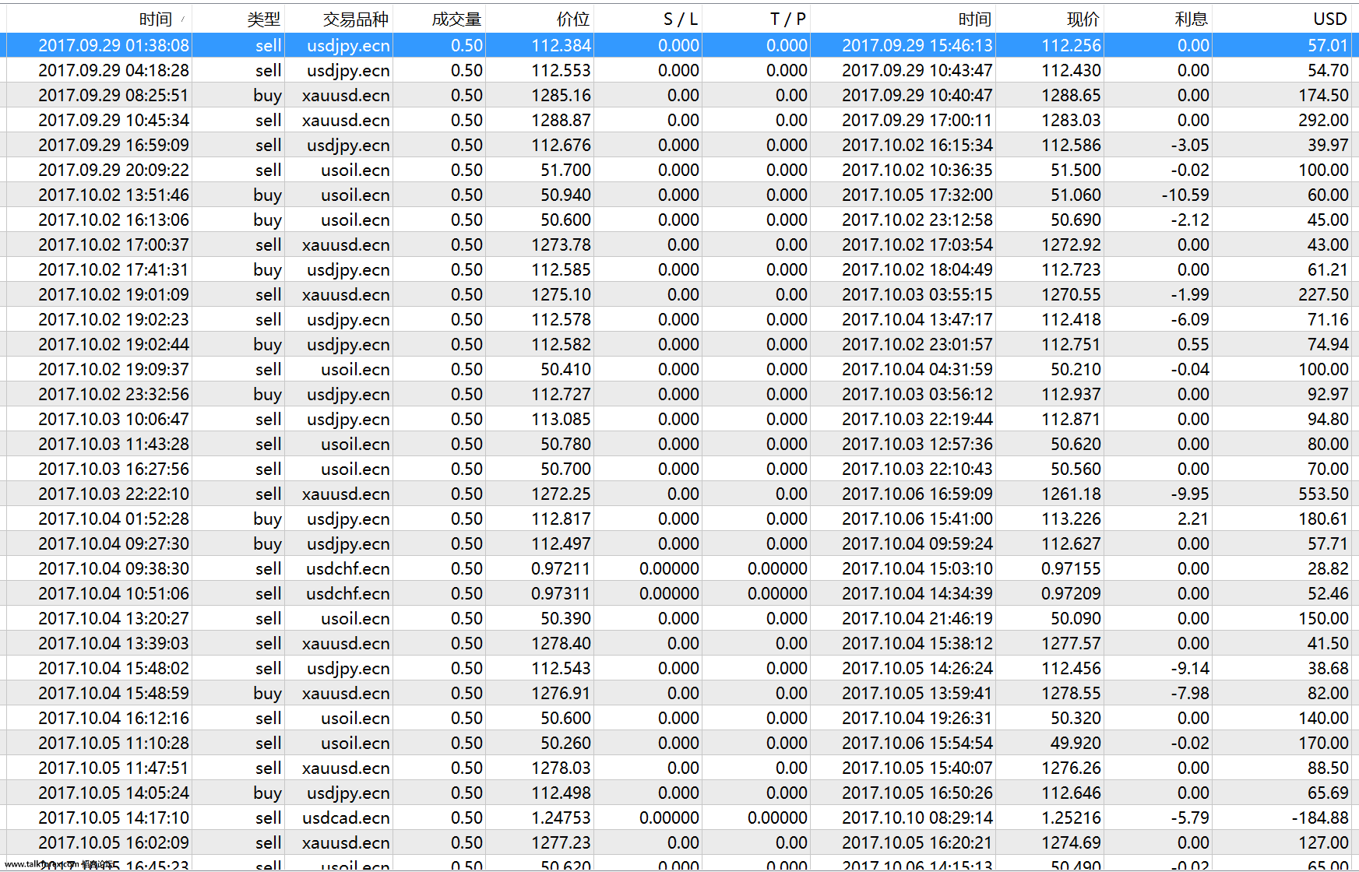Click profit value 61.21
The width and height of the screenshot is (1359, 872).
(x=1328, y=269)
